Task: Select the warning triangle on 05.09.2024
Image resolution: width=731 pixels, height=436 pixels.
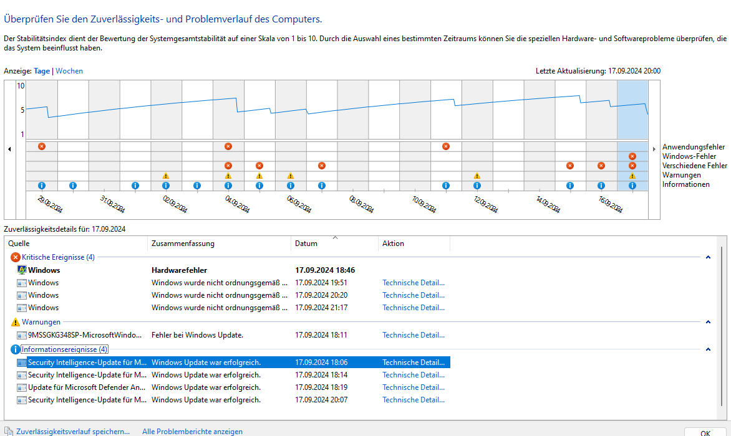Action: (x=259, y=176)
